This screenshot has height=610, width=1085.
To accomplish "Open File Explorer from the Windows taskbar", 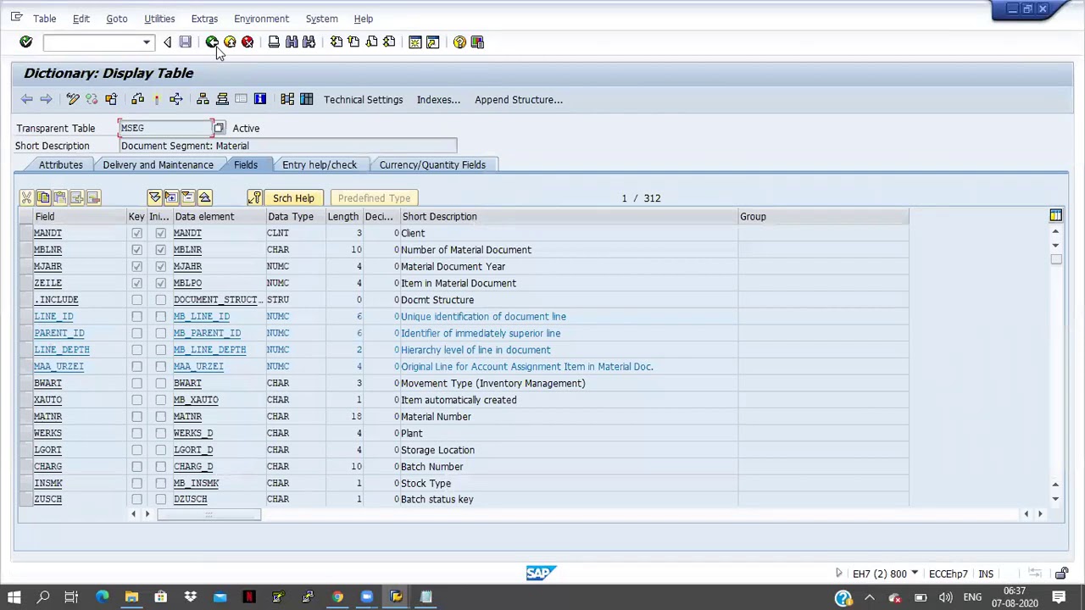I will click(131, 597).
